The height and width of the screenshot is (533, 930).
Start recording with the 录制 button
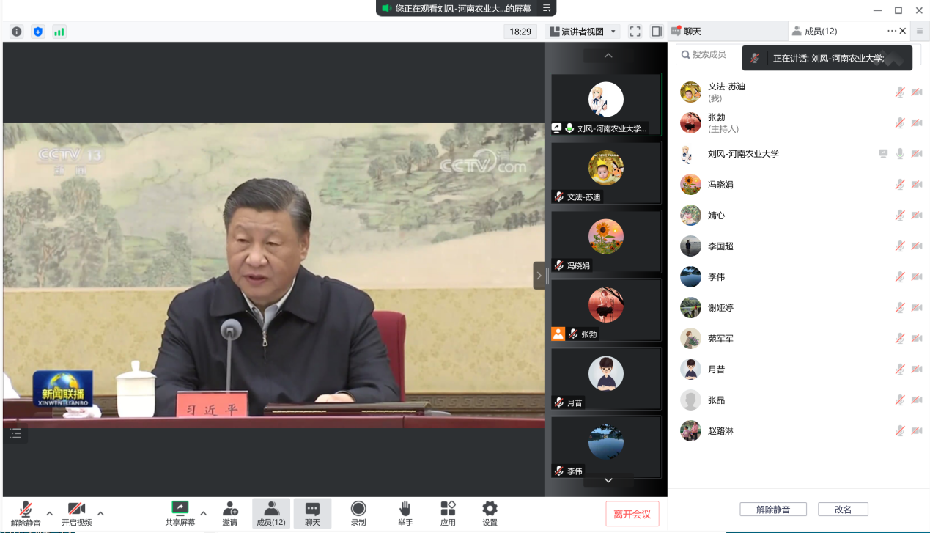click(358, 513)
